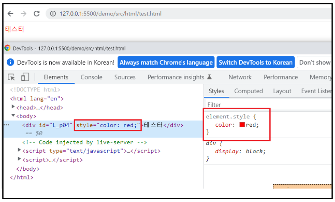This screenshot has width=335, height=202.
Task: Activate the inspect element picker icon
Action: point(11,77)
